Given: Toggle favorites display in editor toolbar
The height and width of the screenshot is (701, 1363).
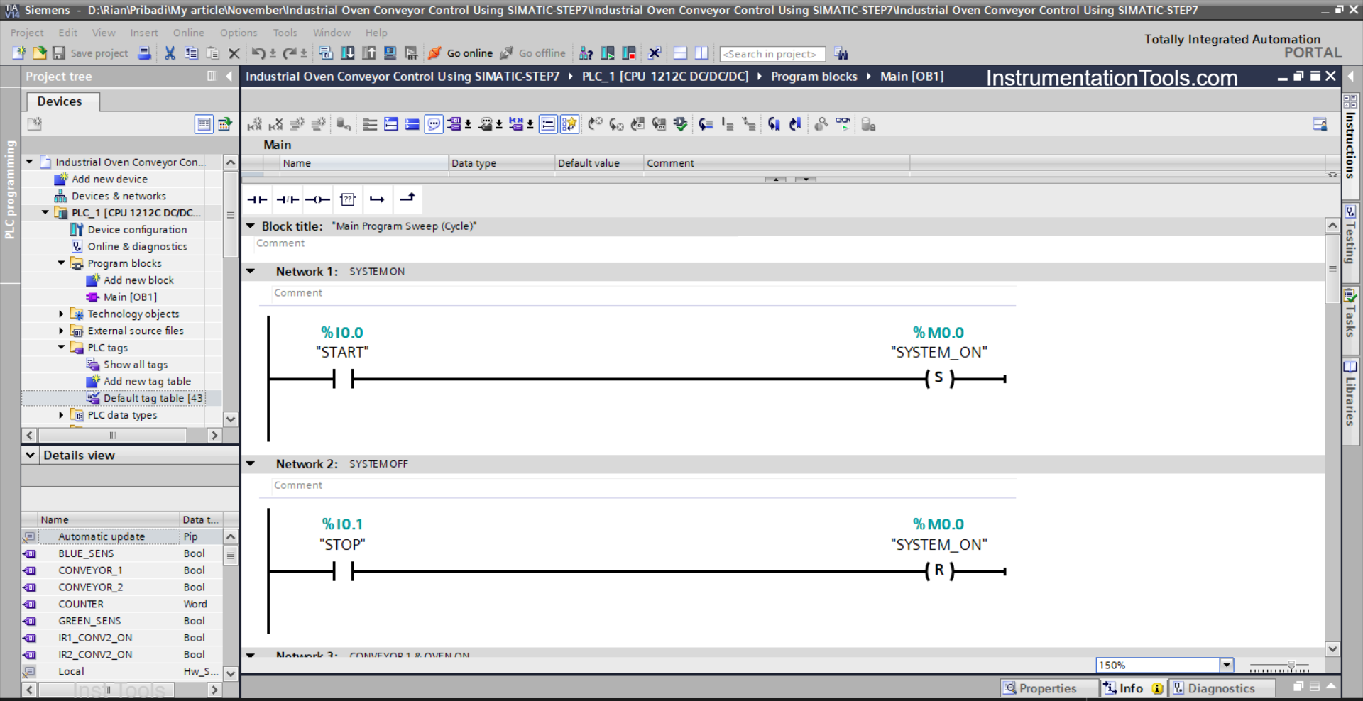Looking at the screenshot, I should pos(569,124).
